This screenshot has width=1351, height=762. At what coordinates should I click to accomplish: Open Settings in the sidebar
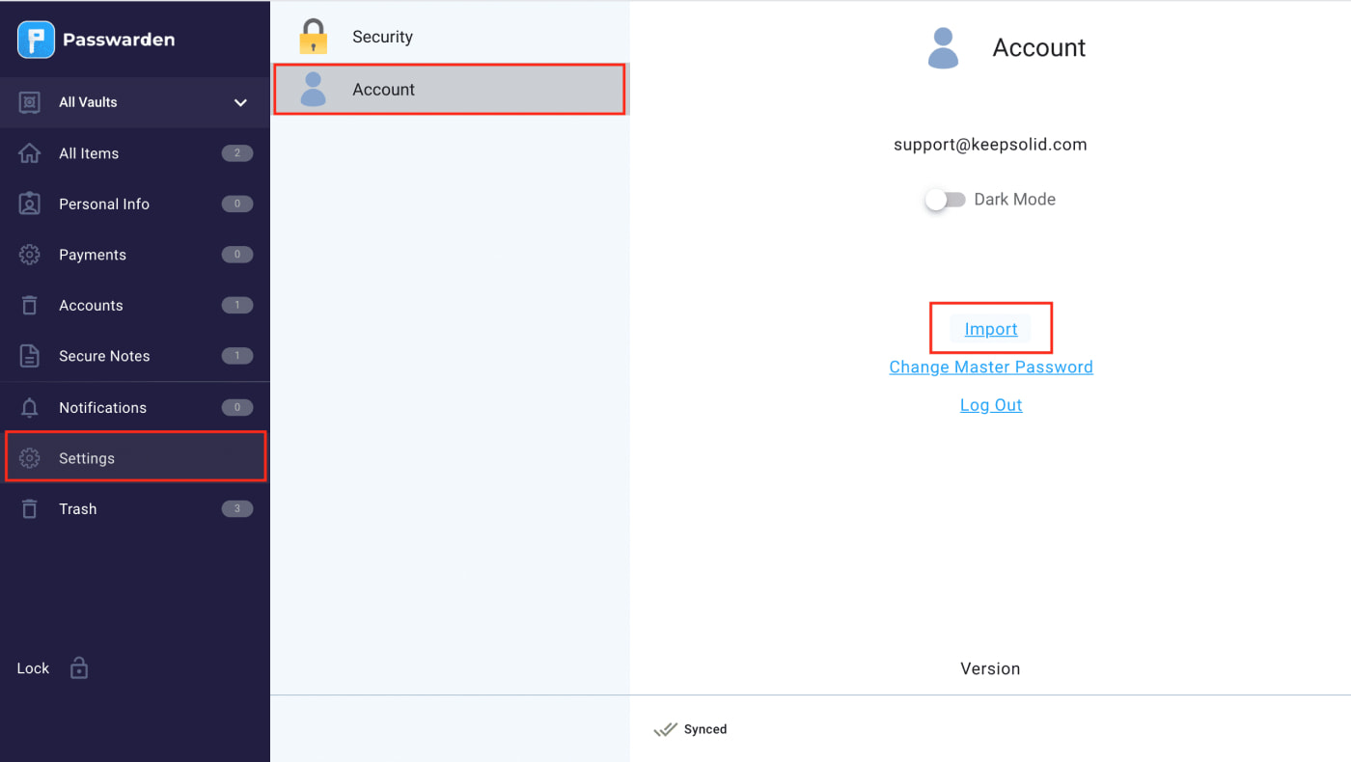point(86,458)
